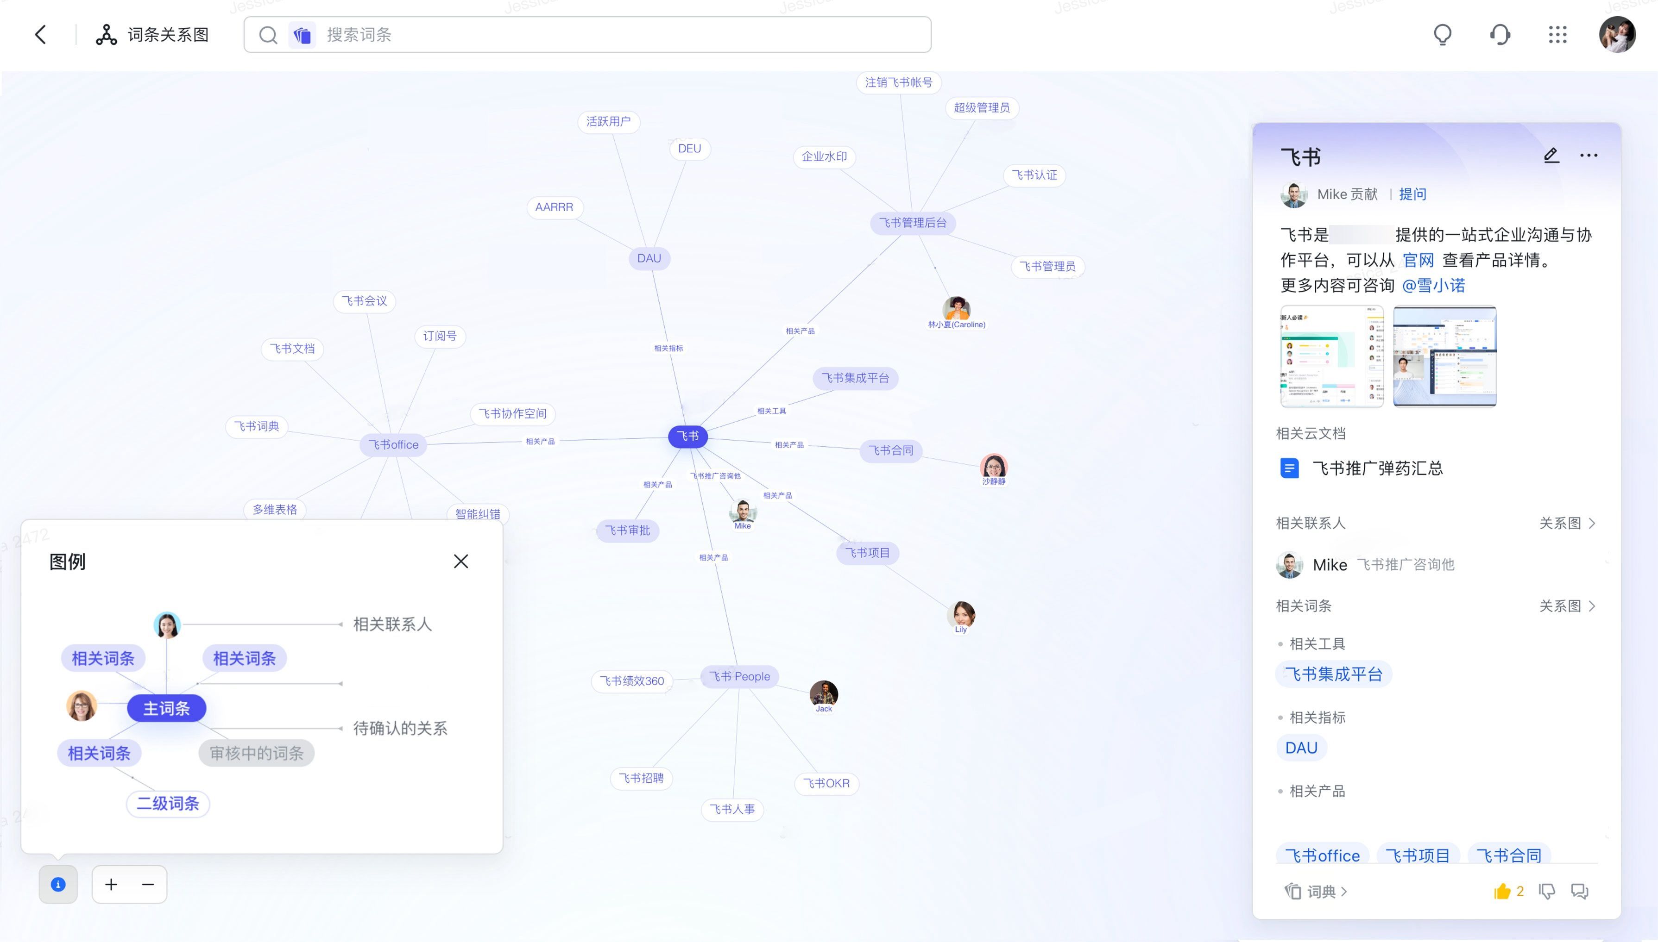Open 词典 at the card footer

[x=1316, y=892]
